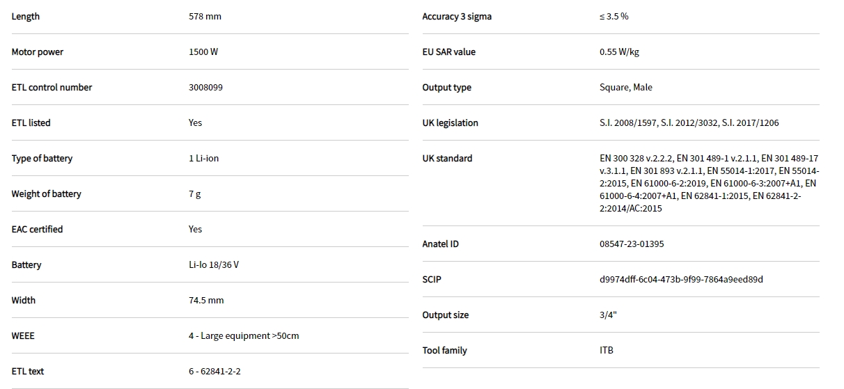Click the UK standard EN list text
Viewport: 844px width, 389px height.
[x=708, y=183]
